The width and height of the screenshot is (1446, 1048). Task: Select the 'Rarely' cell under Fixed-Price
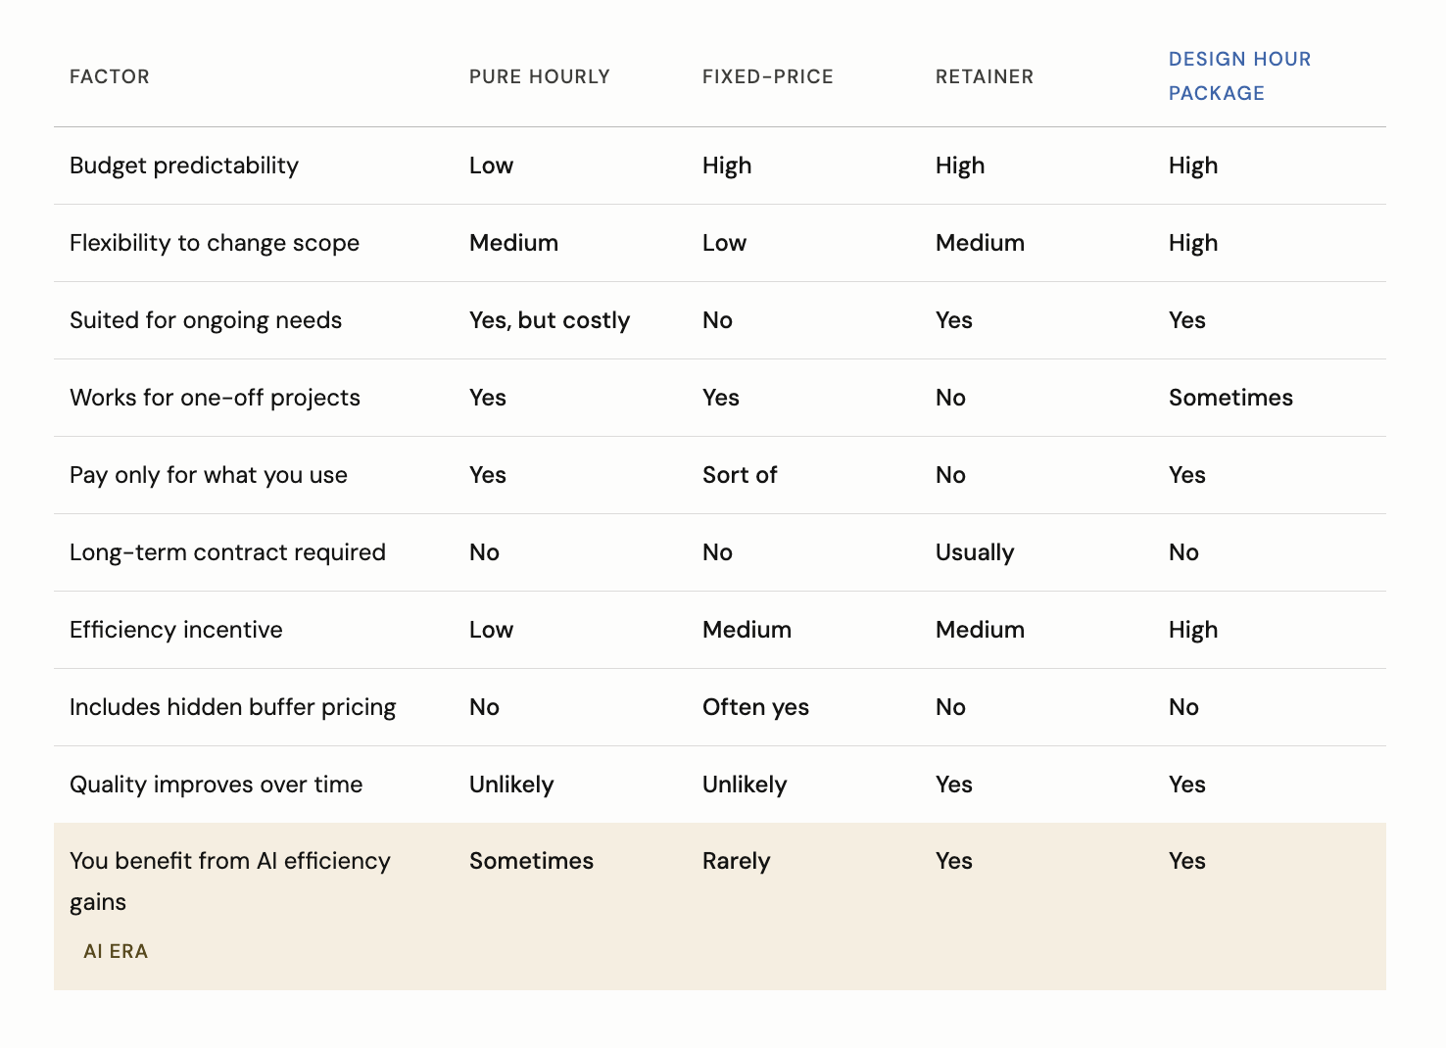pos(736,861)
